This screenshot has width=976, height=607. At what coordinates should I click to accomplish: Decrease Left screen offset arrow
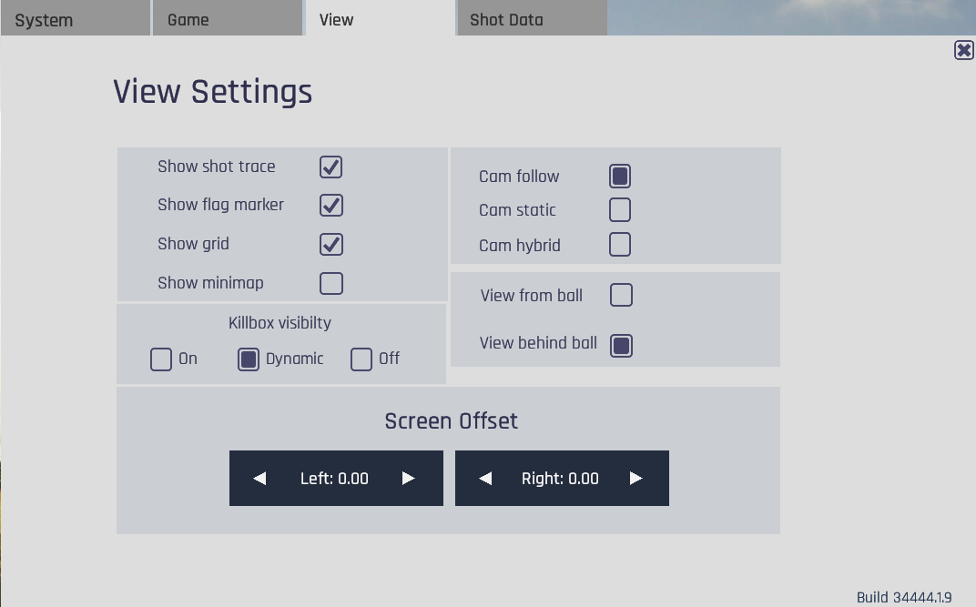click(259, 479)
